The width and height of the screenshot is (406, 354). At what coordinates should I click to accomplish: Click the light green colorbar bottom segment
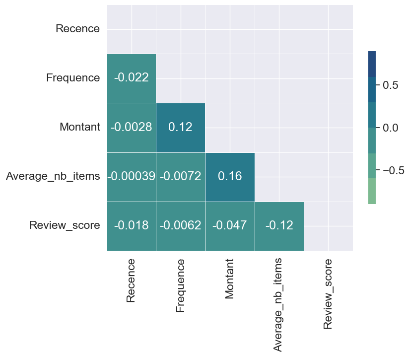coord(372,191)
